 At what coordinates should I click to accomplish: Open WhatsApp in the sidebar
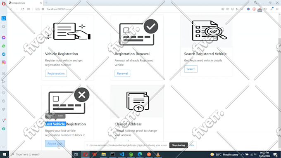pyautogui.click(x=4, y=46)
